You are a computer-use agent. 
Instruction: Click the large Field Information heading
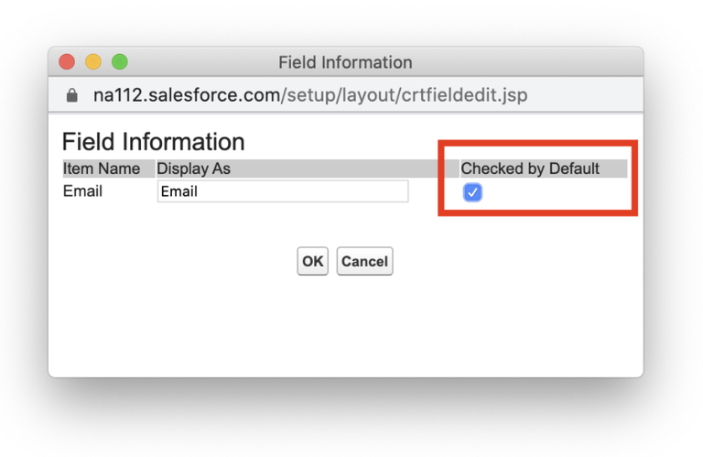click(154, 142)
